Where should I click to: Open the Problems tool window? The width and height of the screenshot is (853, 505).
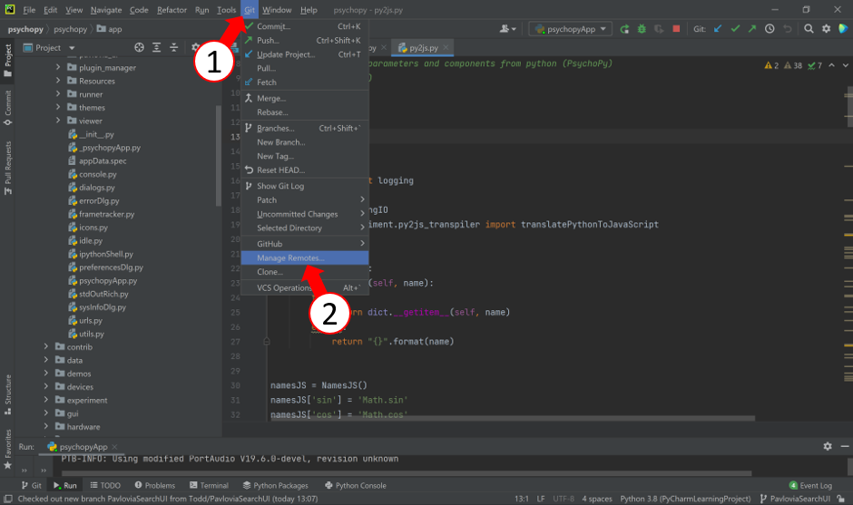pyautogui.click(x=155, y=485)
